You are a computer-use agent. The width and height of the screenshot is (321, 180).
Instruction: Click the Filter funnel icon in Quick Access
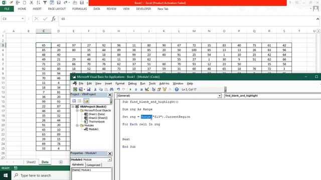[45, 2]
